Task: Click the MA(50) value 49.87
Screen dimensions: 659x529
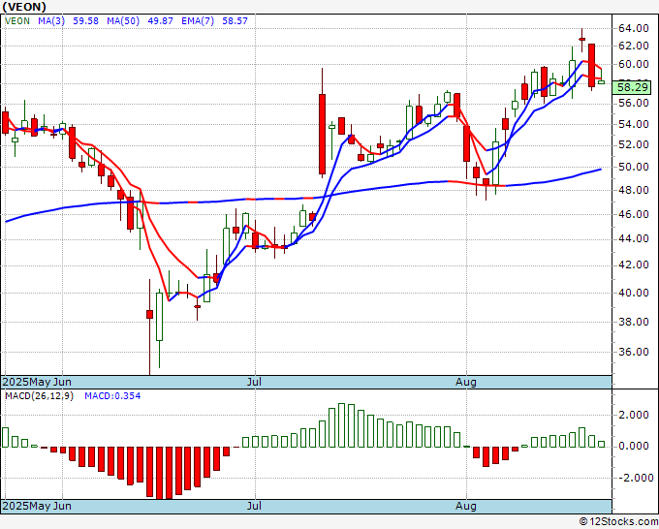Action: click(160, 21)
